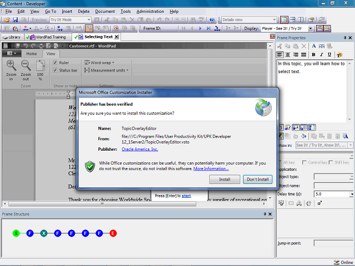Open the Document menu
This screenshot has width=355, height=266.
tap(105, 11)
